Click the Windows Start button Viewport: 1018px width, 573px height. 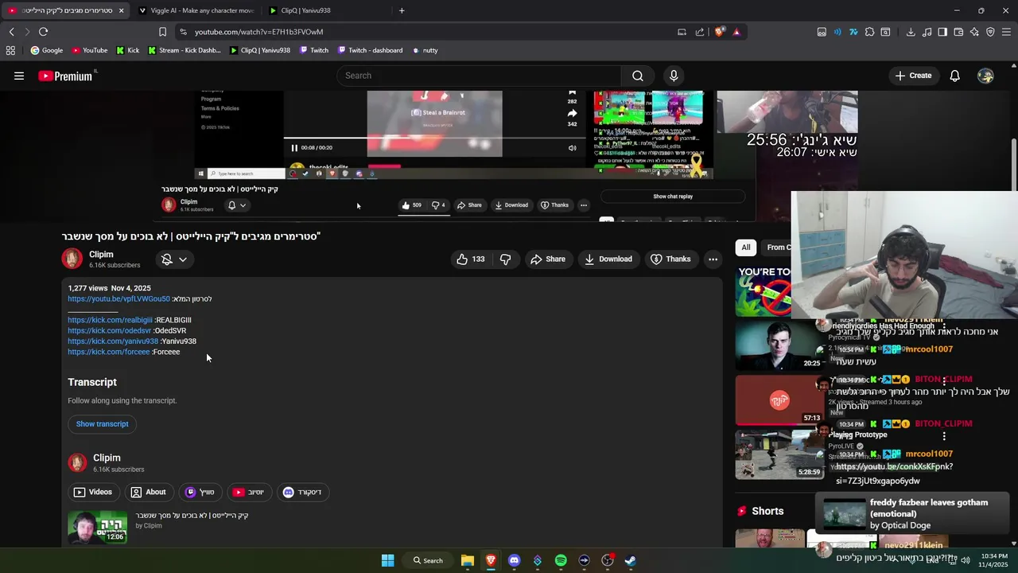point(387,560)
